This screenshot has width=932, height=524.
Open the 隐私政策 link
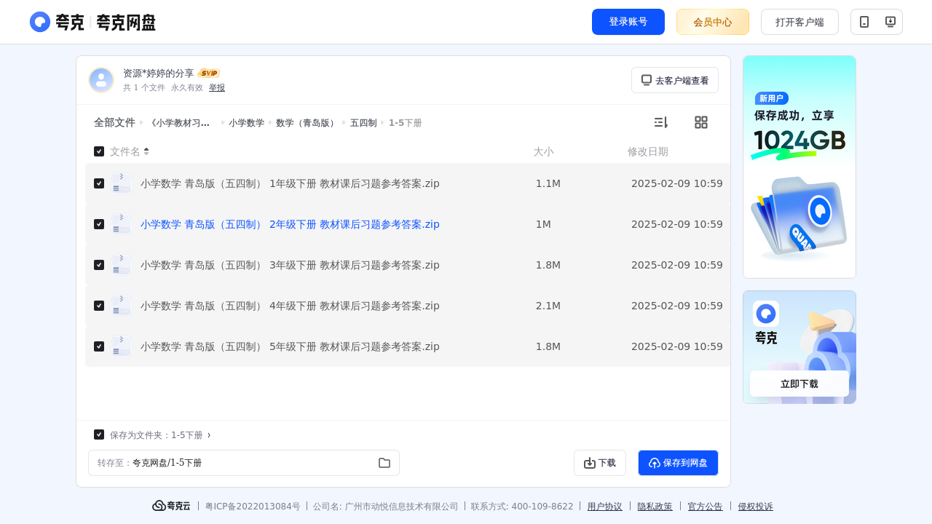(655, 507)
